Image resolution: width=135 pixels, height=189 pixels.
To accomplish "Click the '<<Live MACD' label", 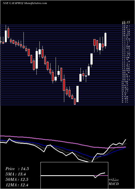I will click(114, 182).
